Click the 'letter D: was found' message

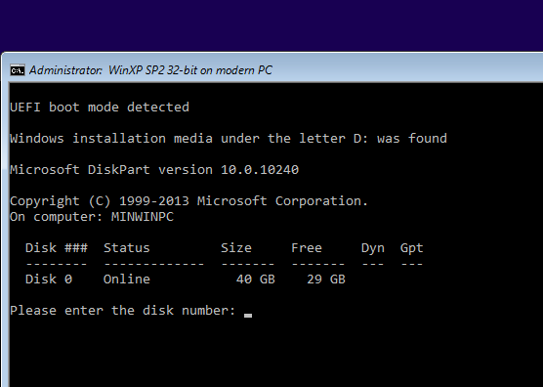(x=373, y=139)
